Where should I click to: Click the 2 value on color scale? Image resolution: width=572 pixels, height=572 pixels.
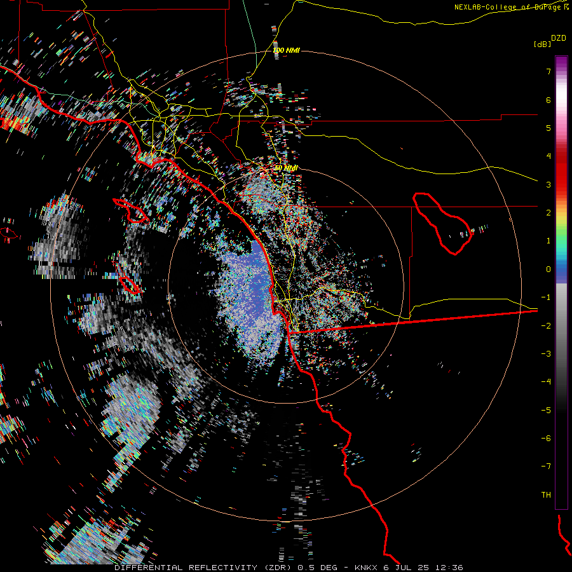coord(548,213)
